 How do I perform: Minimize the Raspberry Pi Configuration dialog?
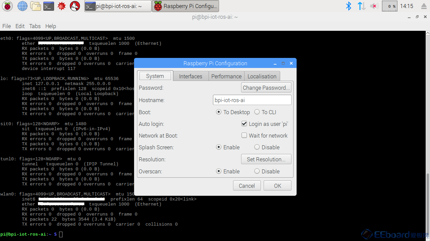click(x=275, y=63)
